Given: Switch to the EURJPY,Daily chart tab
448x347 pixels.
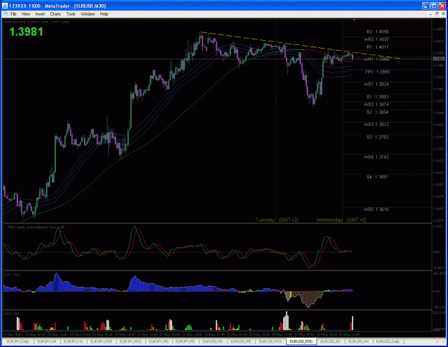Looking at the screenshot, I should [x=18, y=341].
